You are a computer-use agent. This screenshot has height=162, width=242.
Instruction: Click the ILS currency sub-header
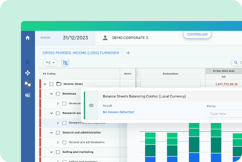[x=224, y=77]
